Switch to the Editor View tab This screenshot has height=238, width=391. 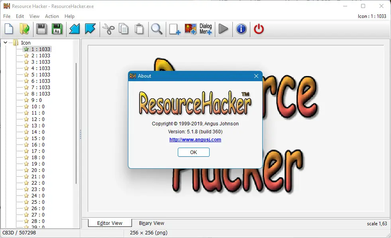(x=110, y=223)
